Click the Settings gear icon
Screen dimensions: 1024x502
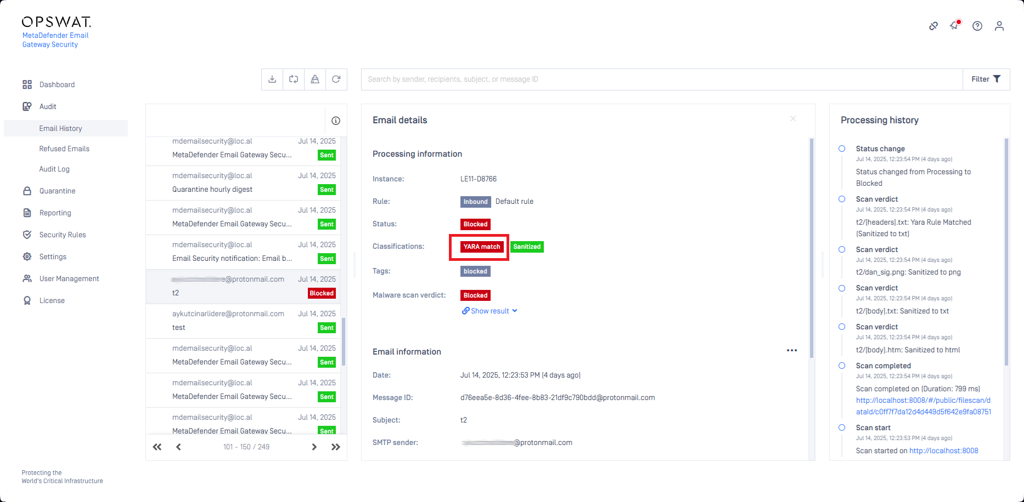coord(27,256)
